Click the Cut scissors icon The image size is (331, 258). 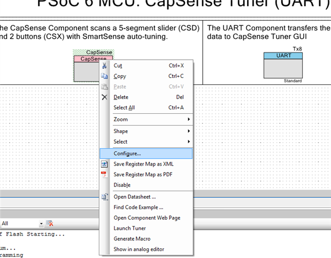coord(104,66)
